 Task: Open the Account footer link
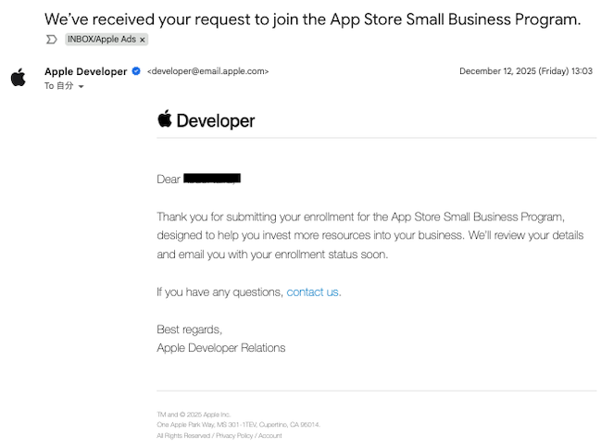tap(270, 435)
